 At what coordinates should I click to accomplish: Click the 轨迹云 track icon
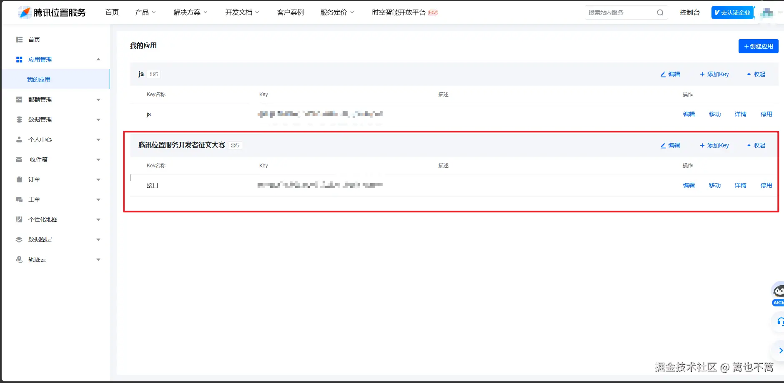point(19,259)
